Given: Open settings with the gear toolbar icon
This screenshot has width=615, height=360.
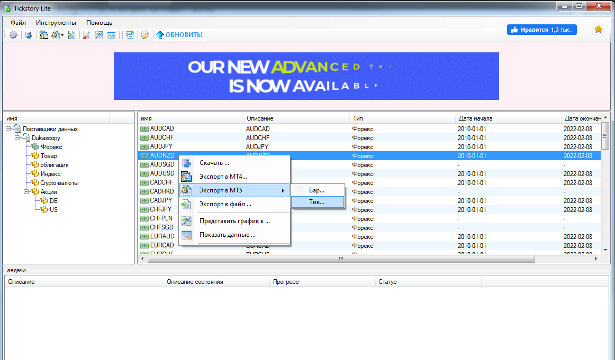Looking at the screenshot, I should point(13,35).
